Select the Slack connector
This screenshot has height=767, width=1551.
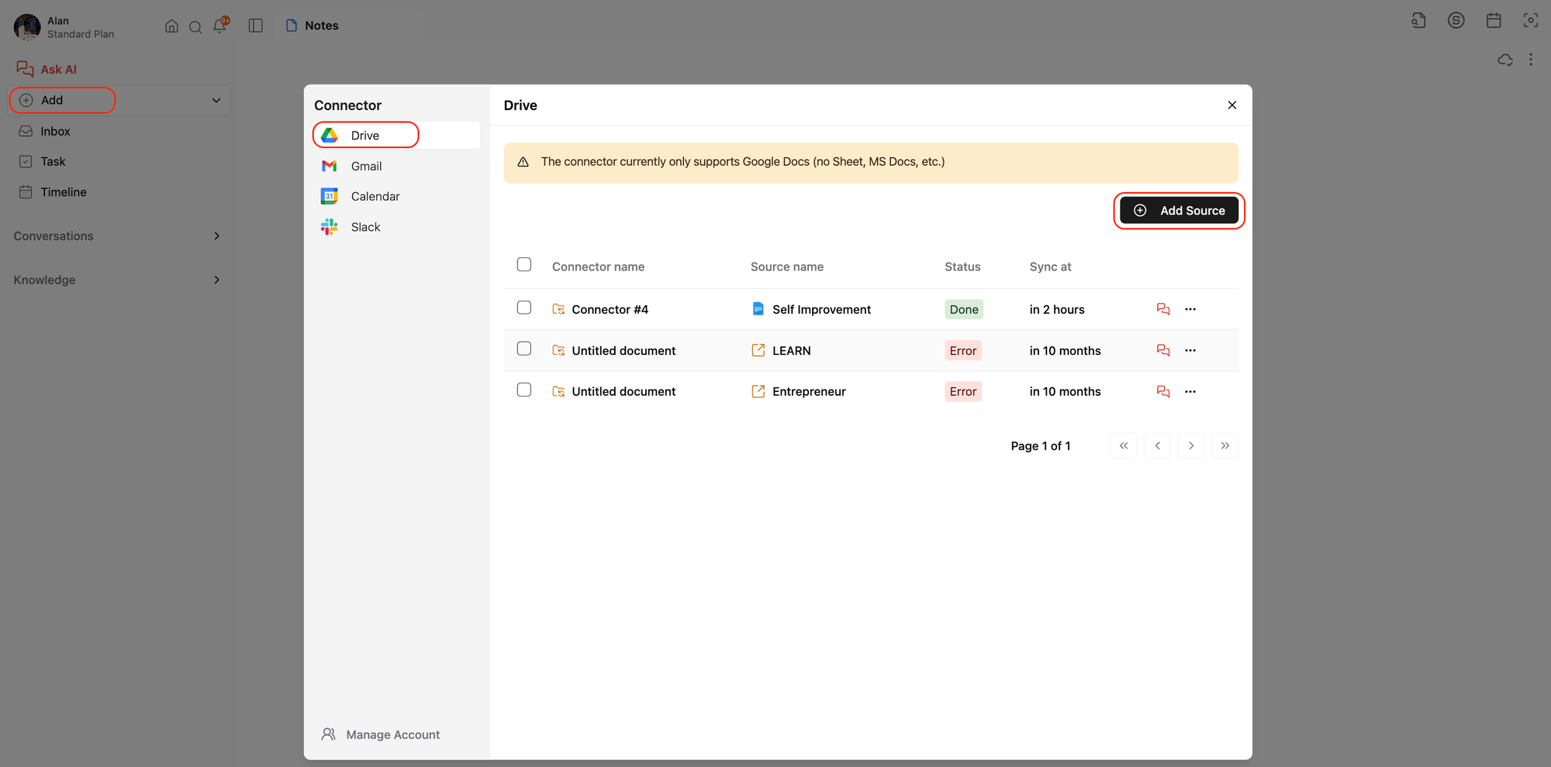(x=396, y=227)
